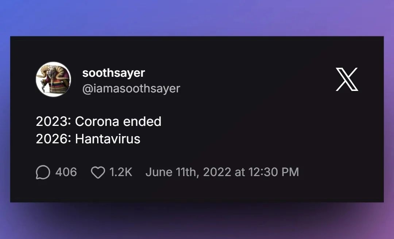Click the word Hantavirus
394x239 pixels.
[108, 139]
